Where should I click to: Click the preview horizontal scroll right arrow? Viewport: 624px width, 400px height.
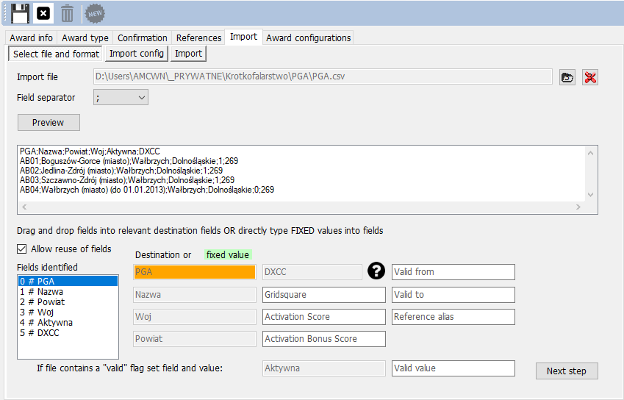point(578,207)
